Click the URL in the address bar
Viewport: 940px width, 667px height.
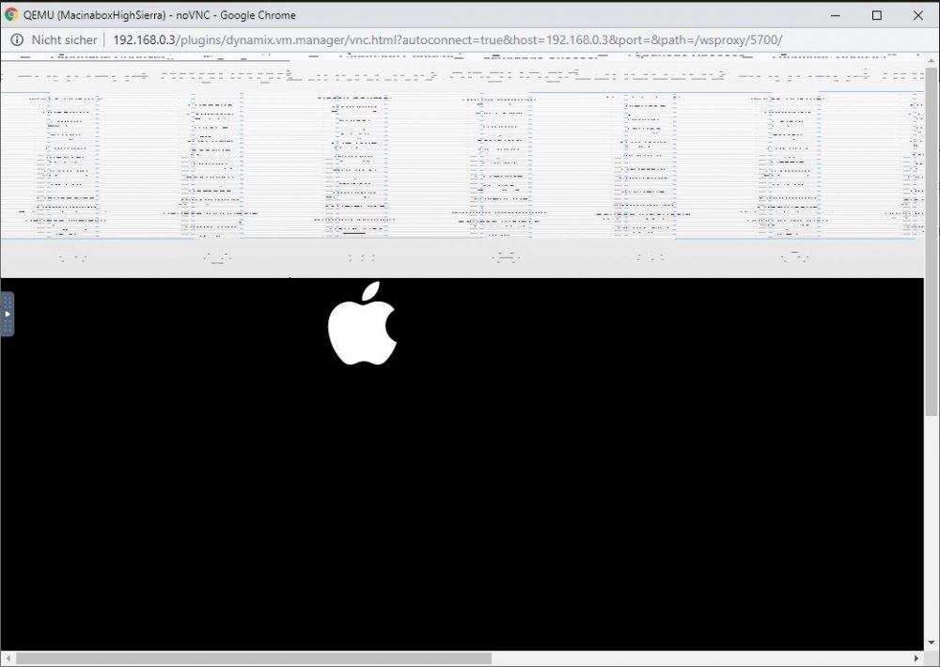click(x=447, y=40)
